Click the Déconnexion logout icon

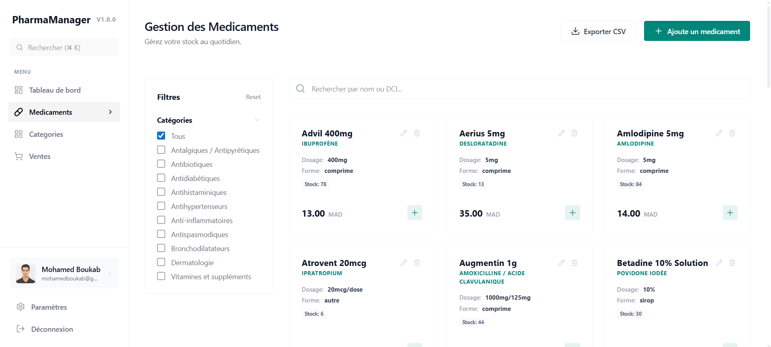pos(20,329)
